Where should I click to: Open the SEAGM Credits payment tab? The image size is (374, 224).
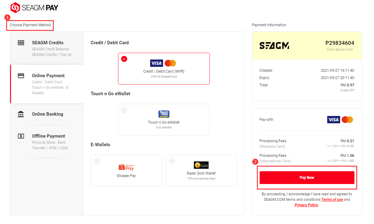47,48
